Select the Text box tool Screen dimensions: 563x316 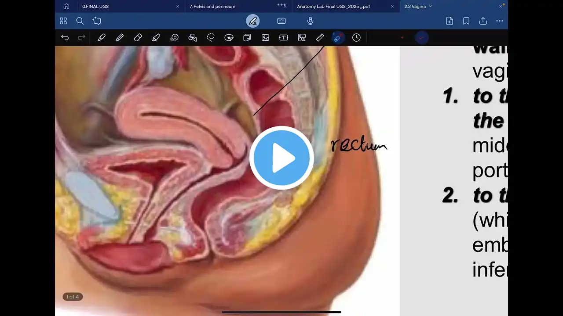point(284,38)
